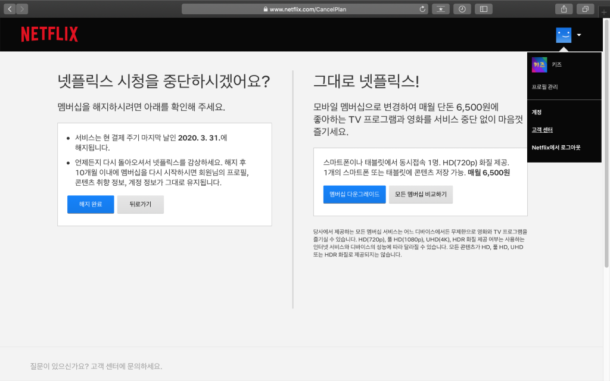Open 고객 센터 in the profile menu
The height and width of the screenshot is (381, 610).
pyautogui.click(x=542, y=130)
